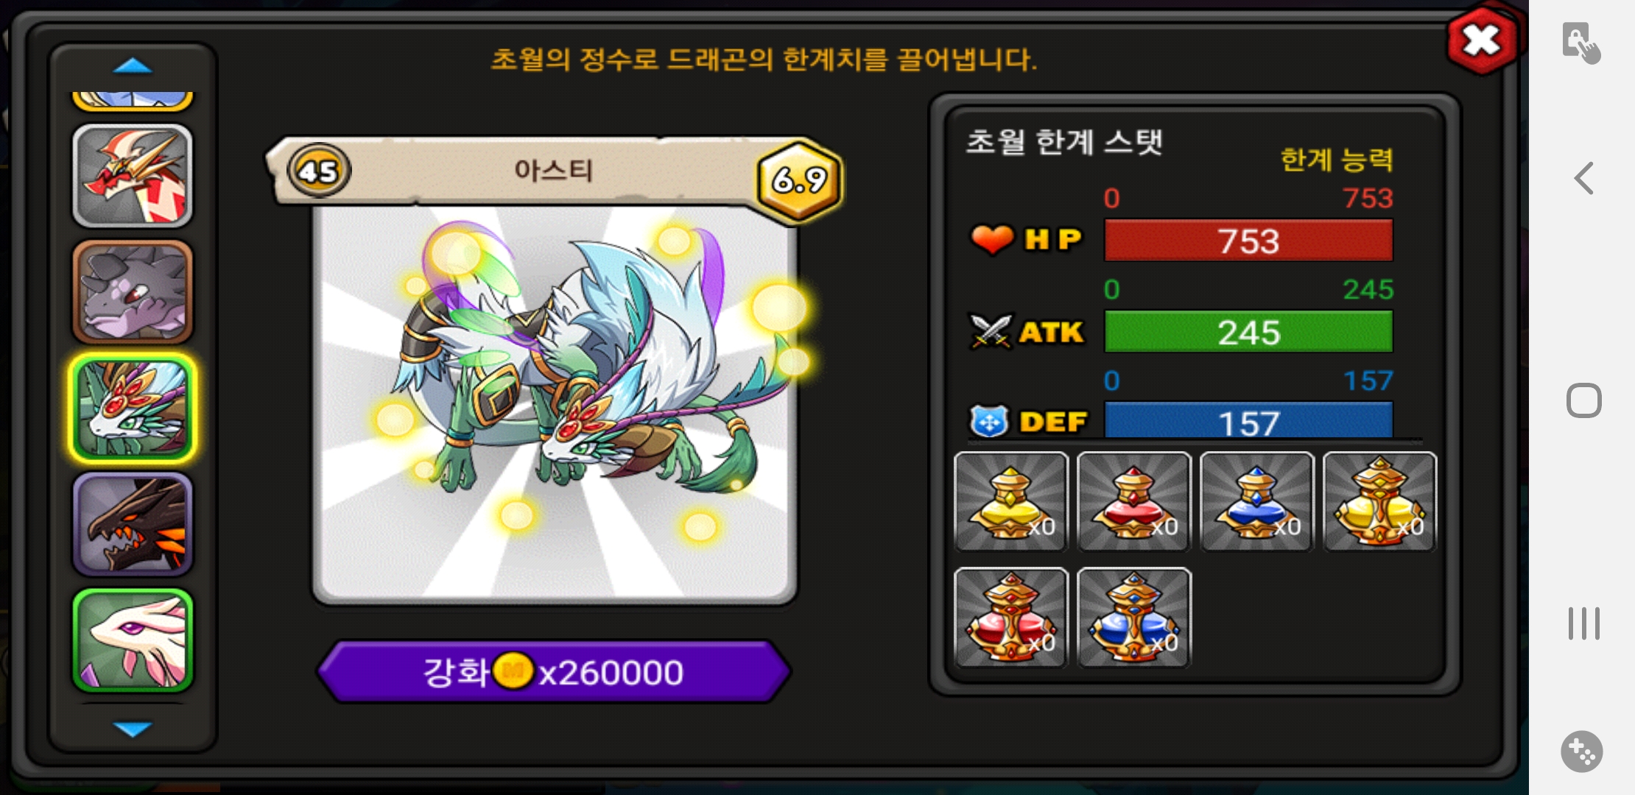Choose the gray rock dragon portrait
The image size is (1635, 795).
pyautogui.click(x=133, y=291)
